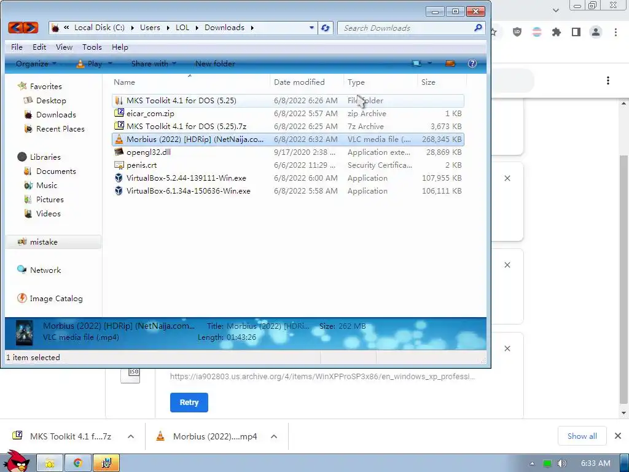Image resolution: width=629 pixels, height=472 pixels.
Task: Click the archive.org Windows XP download link
Action: [322, 377]
